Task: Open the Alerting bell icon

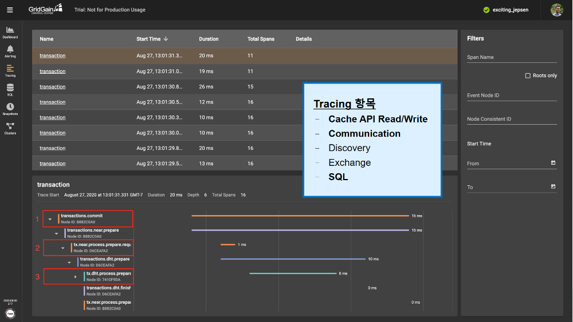Action: pos(10,50)
